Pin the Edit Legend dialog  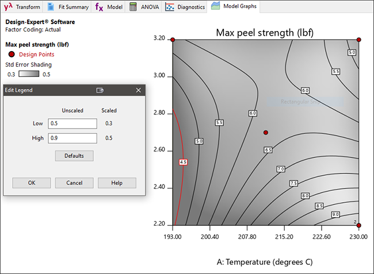coord(100,90)
